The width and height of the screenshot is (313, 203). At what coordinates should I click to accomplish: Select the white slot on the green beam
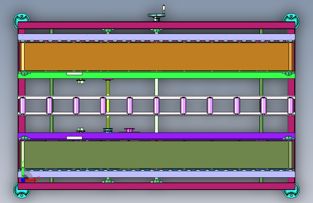(74, 74)
